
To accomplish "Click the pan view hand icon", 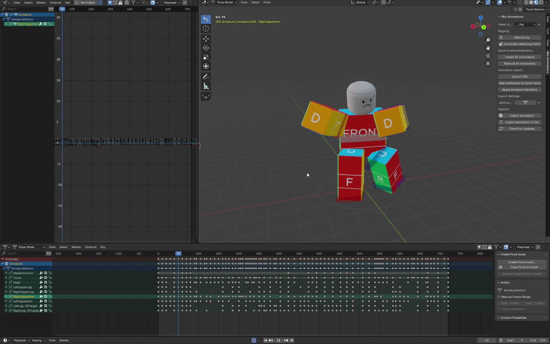I will [x=488, y=48].
